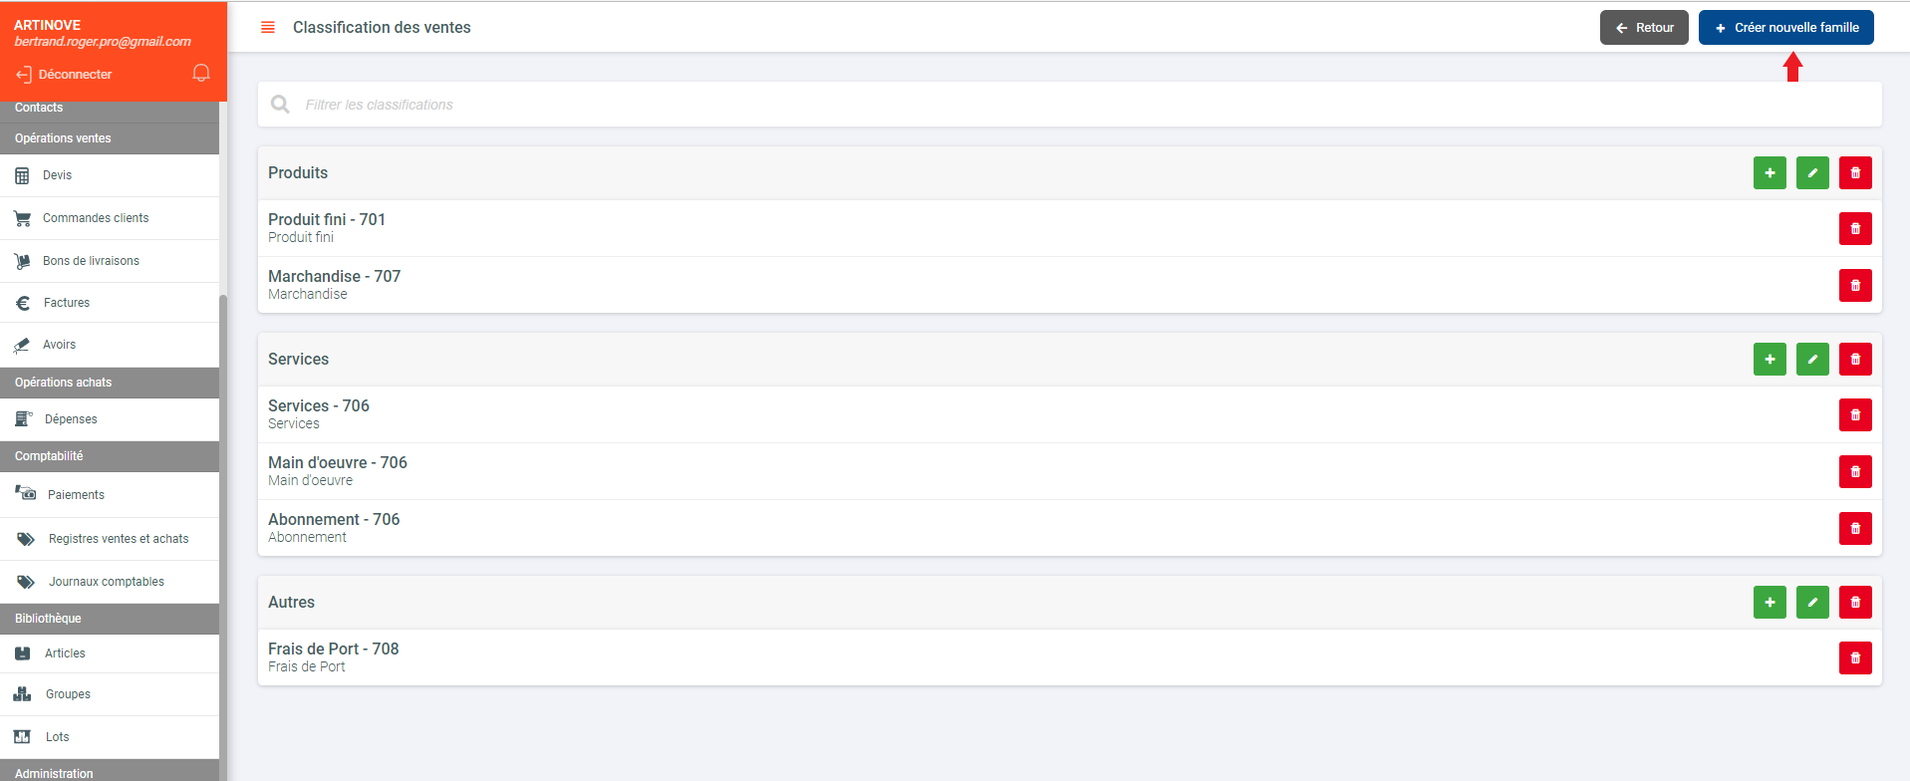Click the hamburger menu icon
This screenshot has height=781, width=1910.
pyautogui.click(x=267, y=28)
